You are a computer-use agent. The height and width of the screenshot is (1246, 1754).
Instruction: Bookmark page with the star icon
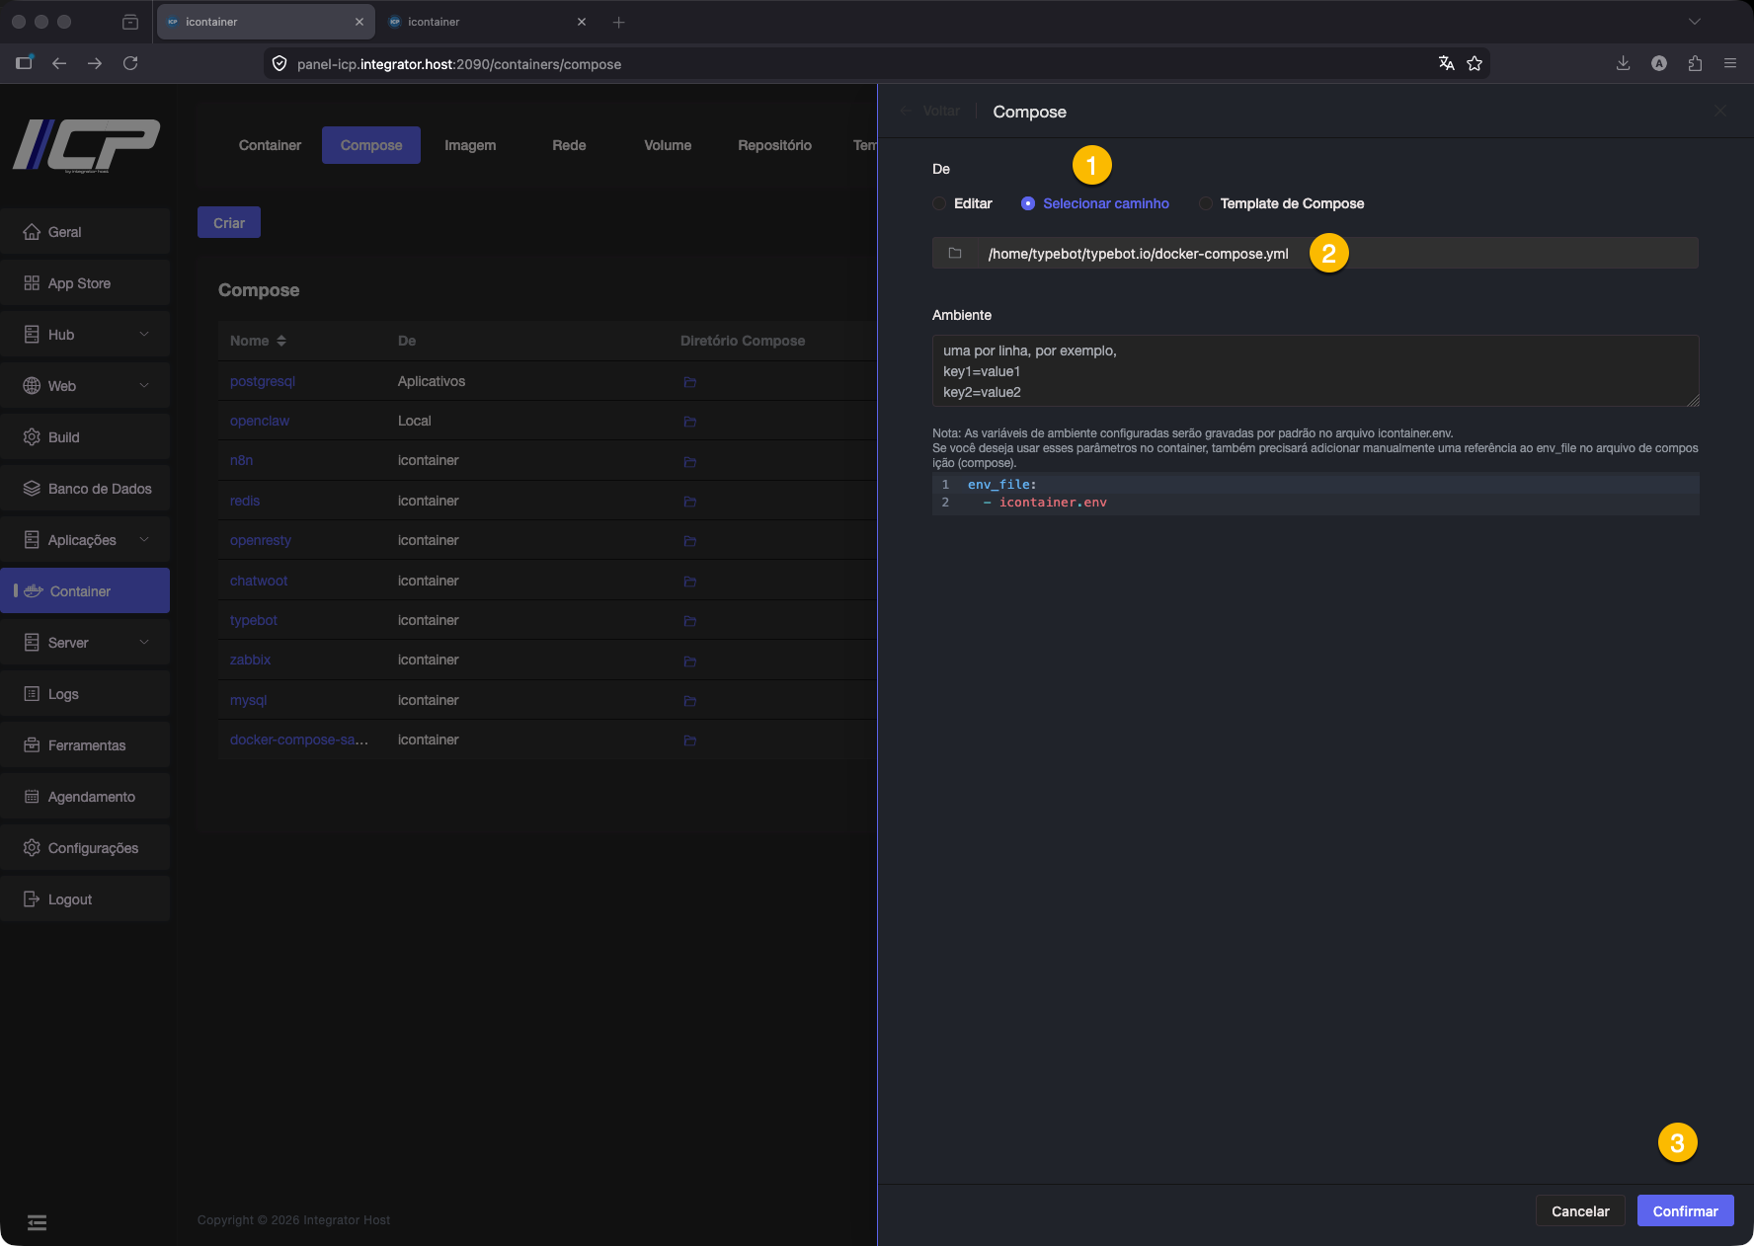(x=1475, y=63)
